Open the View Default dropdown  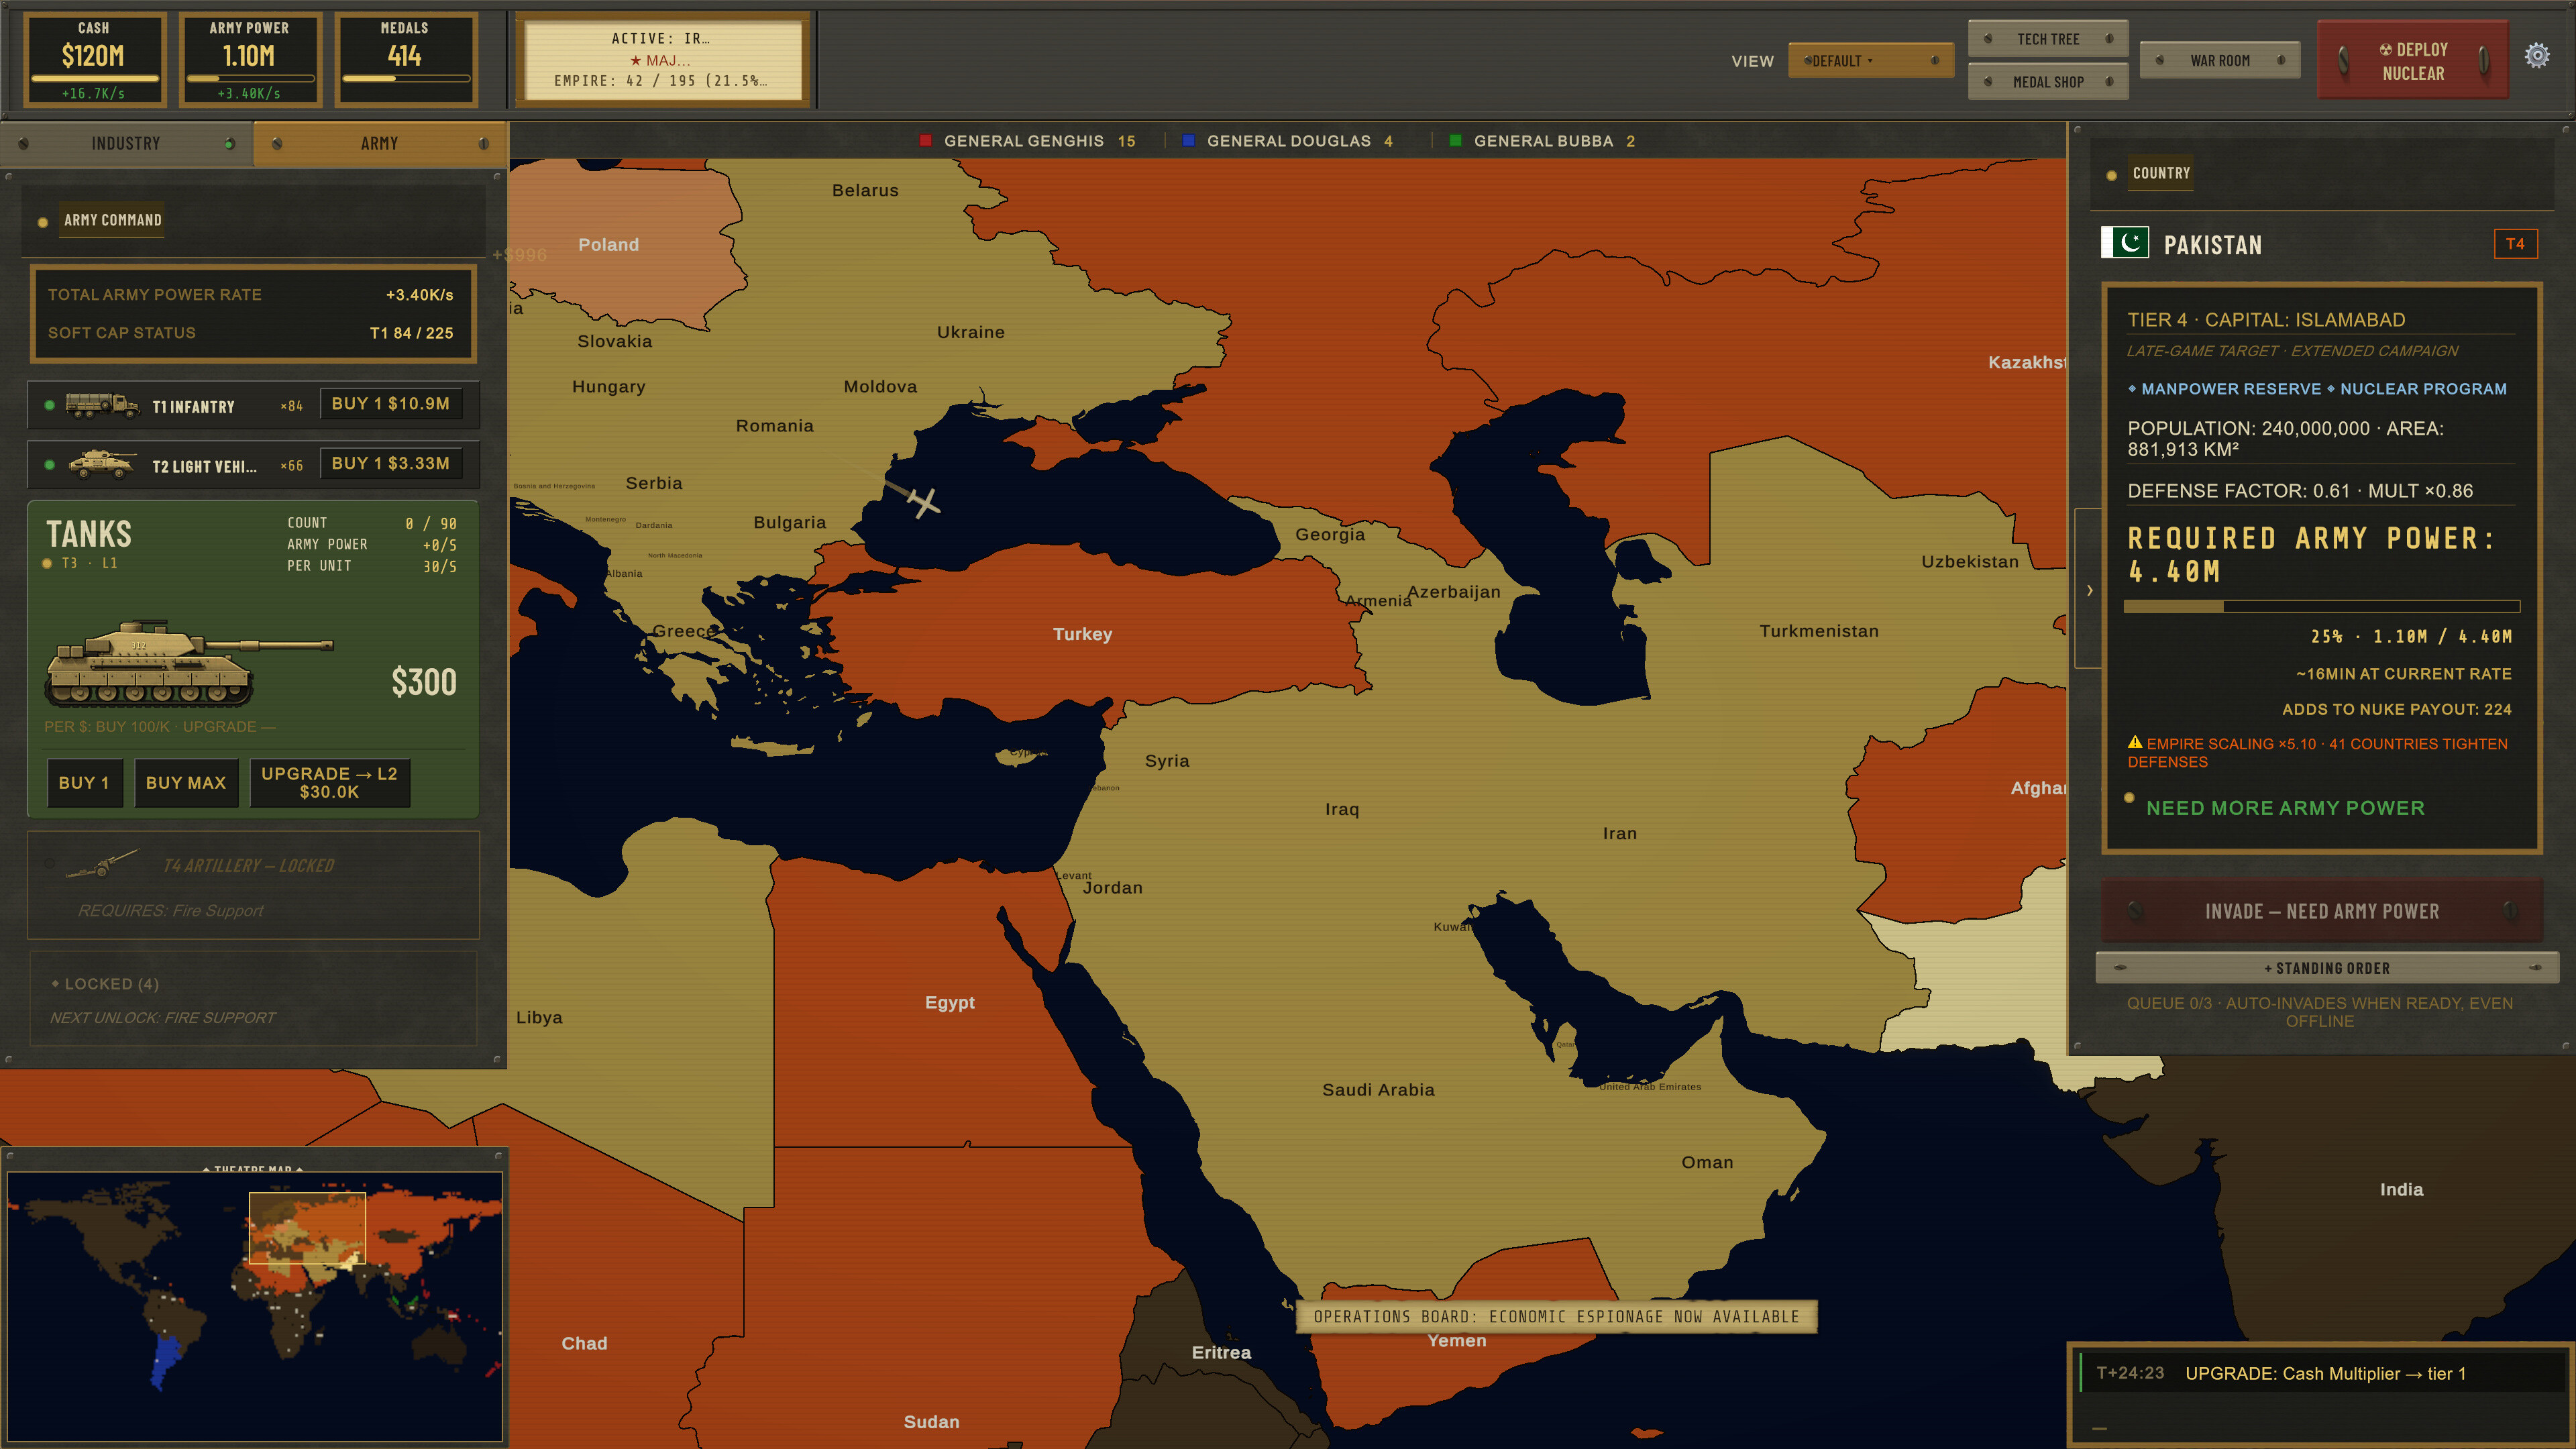click(1870, 61)
